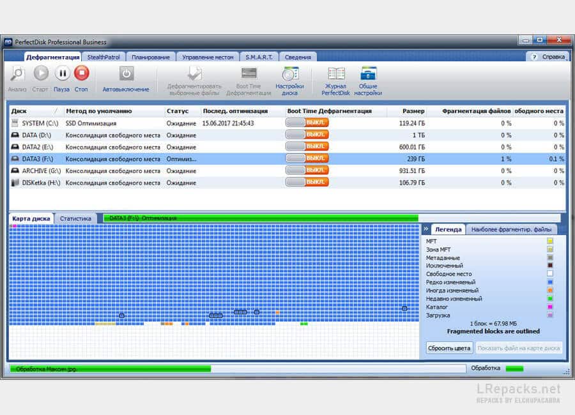Click the Иногда изменяемый orange swatch
Image resolution: width=575 pixels, height=415 pixels.
[549, 290]
